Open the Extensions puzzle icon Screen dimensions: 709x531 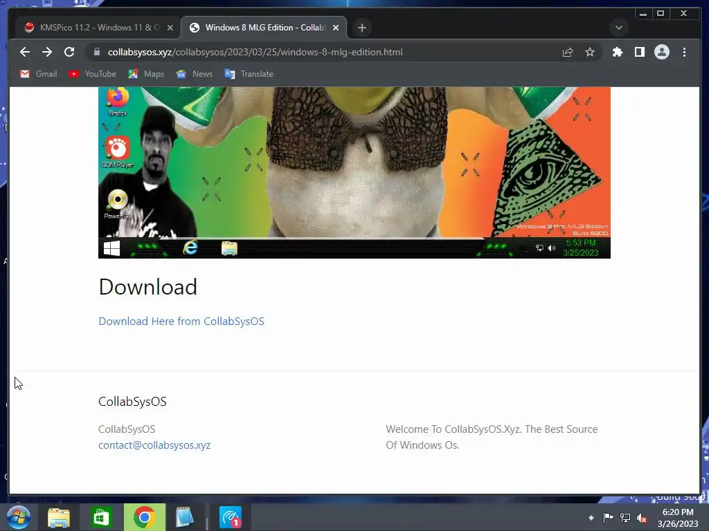tap(617, 52)
